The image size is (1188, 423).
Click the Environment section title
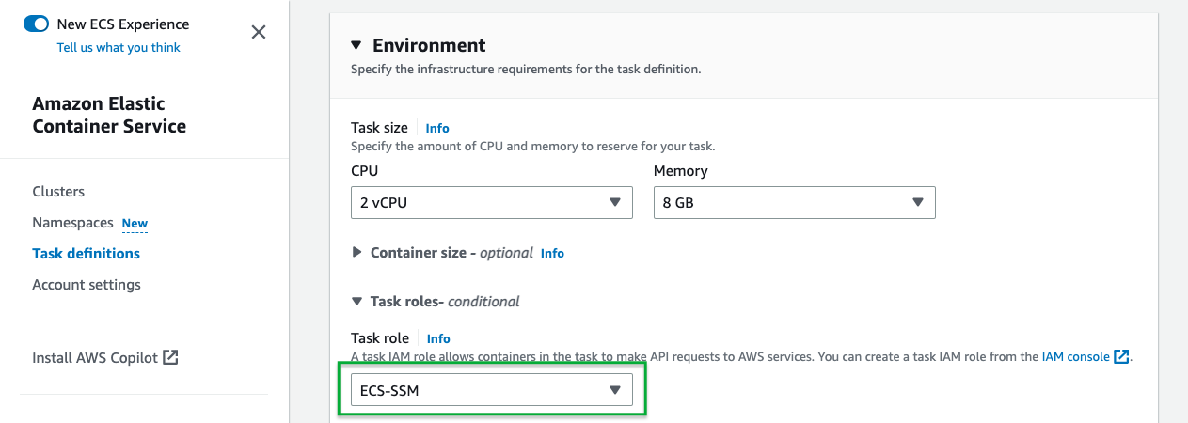tap(429, 45)
